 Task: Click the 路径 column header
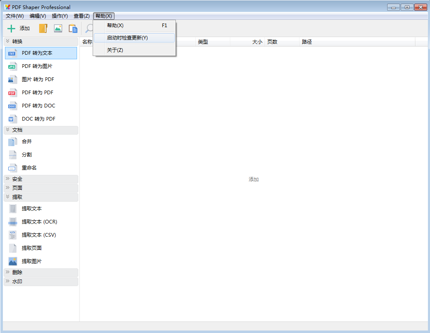tap(307, 42)
